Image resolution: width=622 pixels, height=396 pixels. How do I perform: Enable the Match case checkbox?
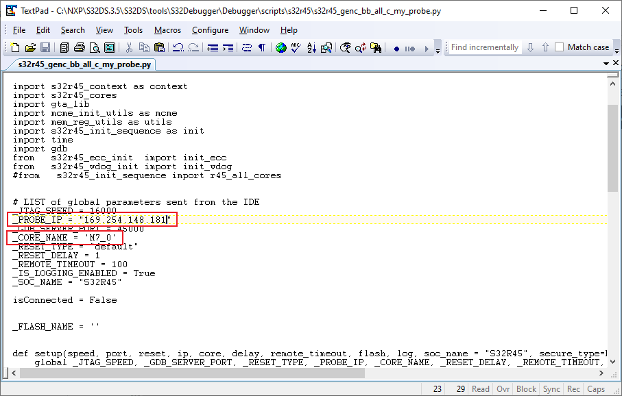(560, 47)
